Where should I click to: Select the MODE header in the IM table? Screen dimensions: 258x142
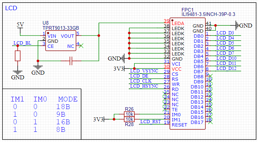pos(68,99)
